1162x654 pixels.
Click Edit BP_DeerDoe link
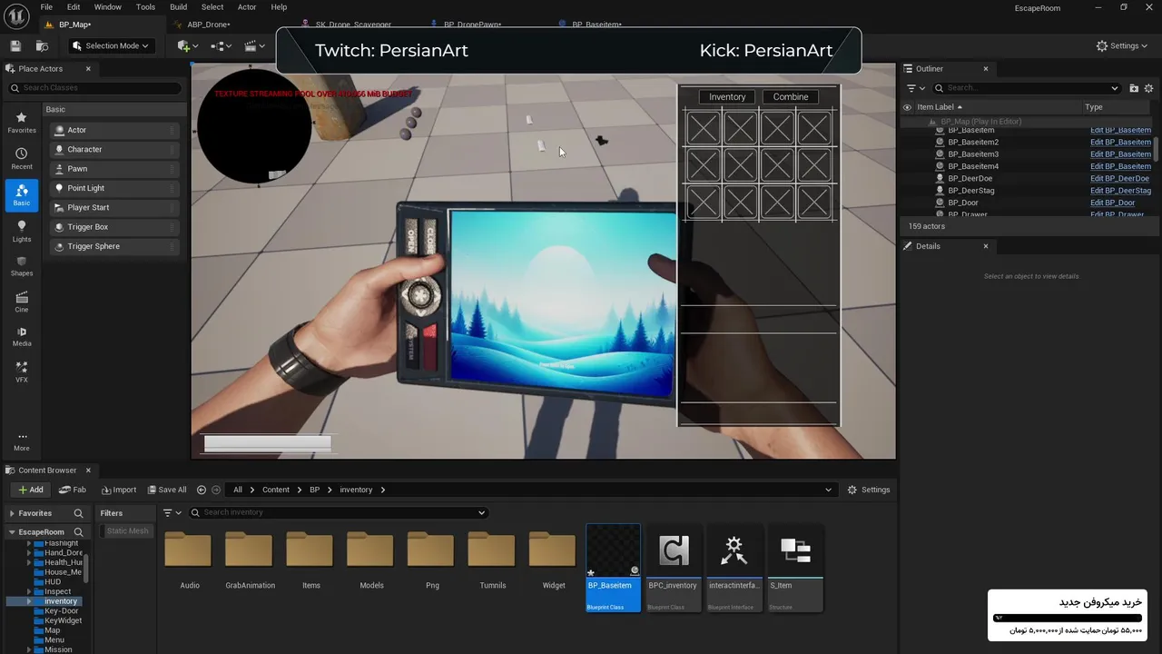pos(1119,179)
